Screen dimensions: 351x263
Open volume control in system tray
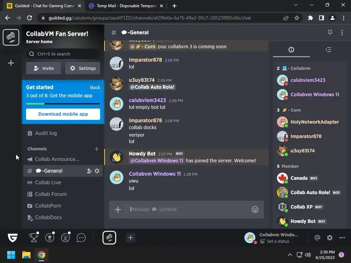tap(308, 255)
